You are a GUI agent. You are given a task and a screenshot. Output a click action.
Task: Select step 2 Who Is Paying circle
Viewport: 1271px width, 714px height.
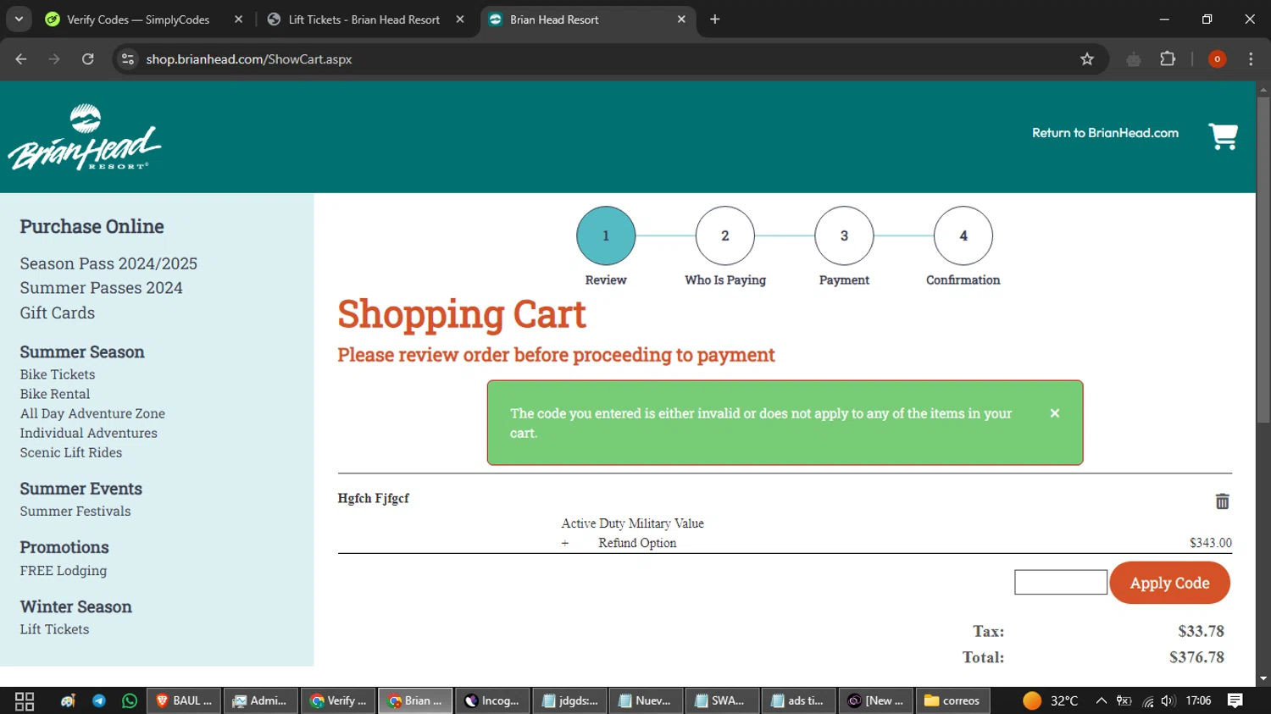725,235
